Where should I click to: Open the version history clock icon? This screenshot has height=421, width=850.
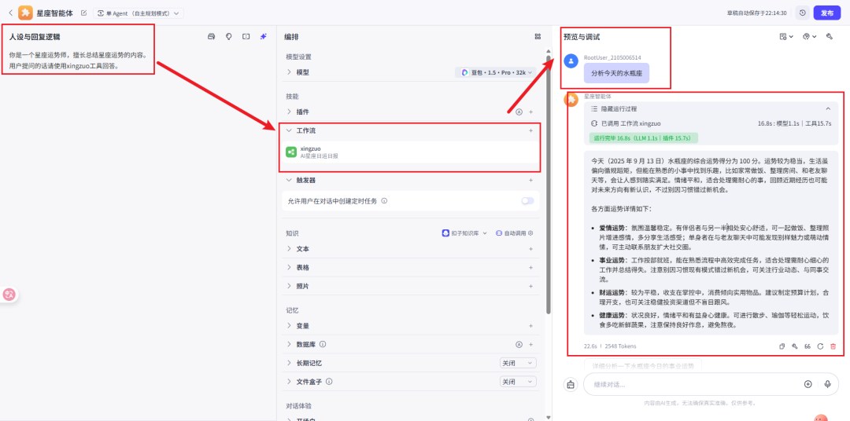click(x=802, y=13)
